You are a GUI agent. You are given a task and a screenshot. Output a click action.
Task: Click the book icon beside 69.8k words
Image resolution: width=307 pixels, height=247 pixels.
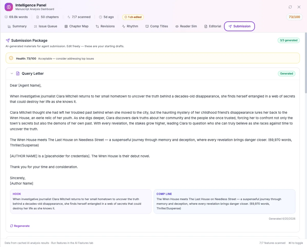pyautogui.click(x=6, y=17)
